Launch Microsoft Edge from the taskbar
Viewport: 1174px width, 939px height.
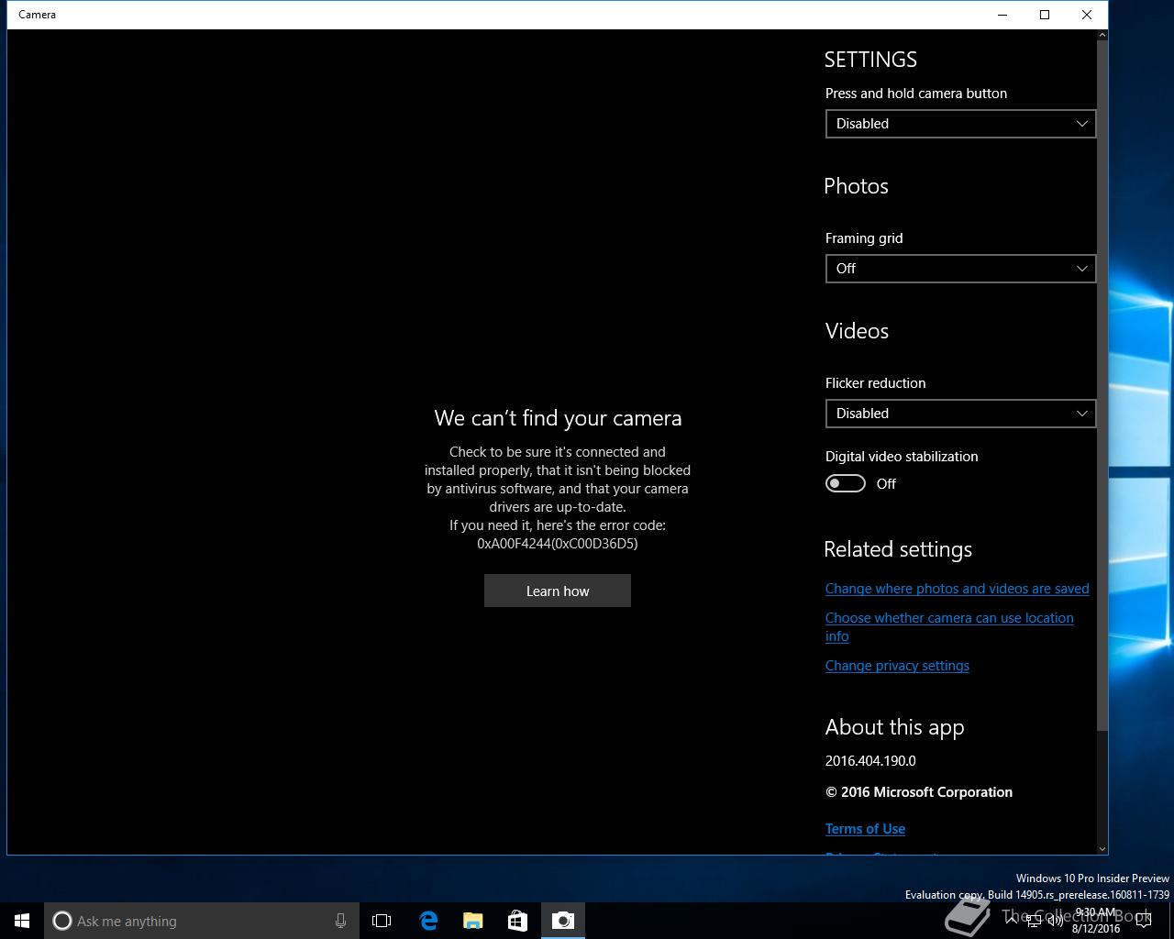428,921
